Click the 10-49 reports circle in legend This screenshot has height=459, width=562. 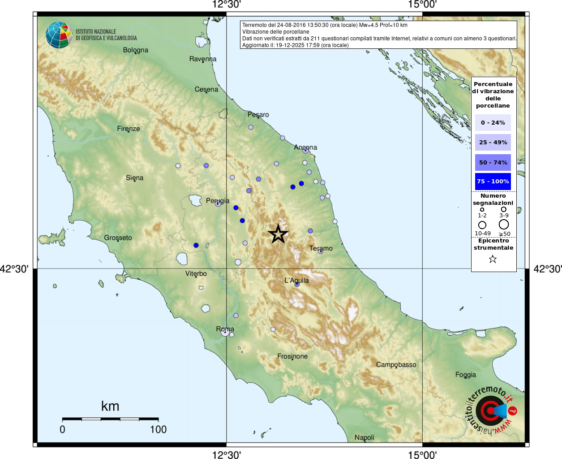point(482,225)
